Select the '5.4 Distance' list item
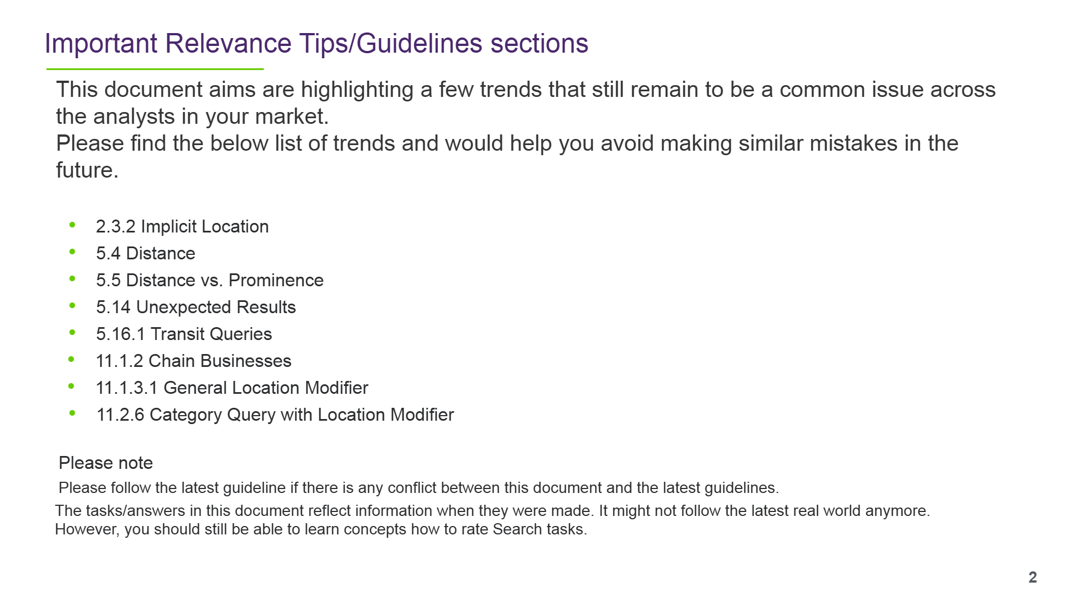1075x605 pixels. 146,254
